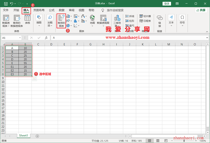
Task: Open Ribbon Display Options button
Action: (177, 4)
